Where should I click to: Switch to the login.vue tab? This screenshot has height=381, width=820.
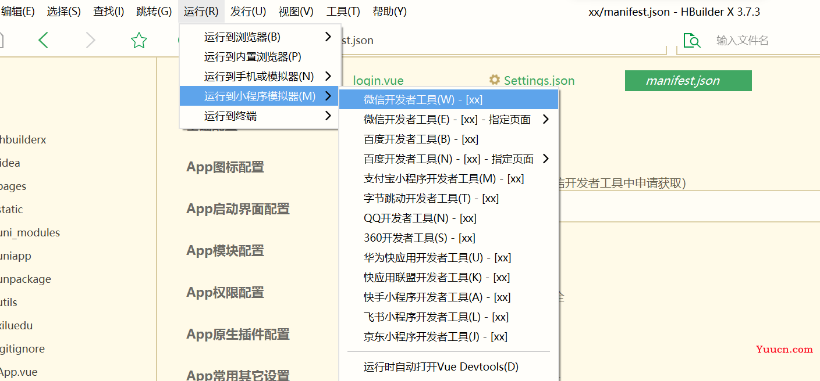click(x=378, y=81)
